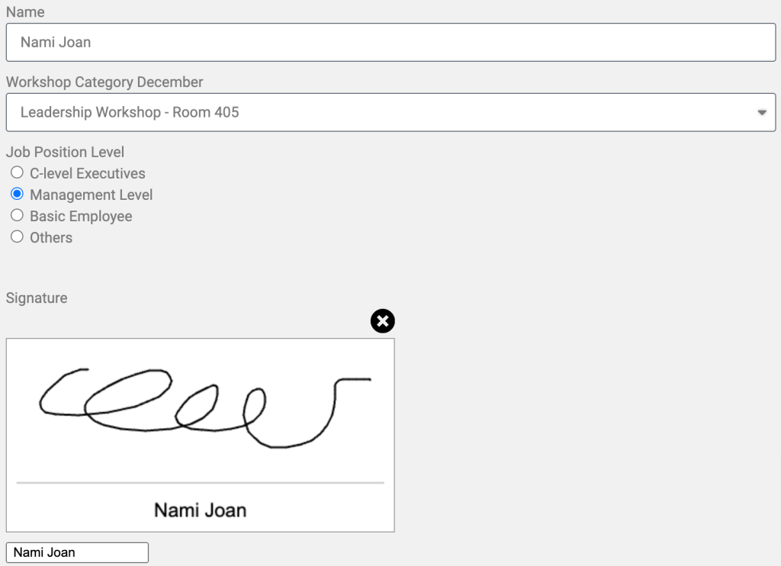The width and height of the screenshot is (781, 566).
Task: Click the Job Position Level label
Action: (66, 152)
